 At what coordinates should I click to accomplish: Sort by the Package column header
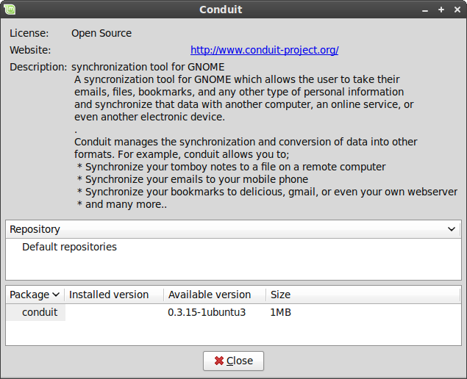(35, 295)
